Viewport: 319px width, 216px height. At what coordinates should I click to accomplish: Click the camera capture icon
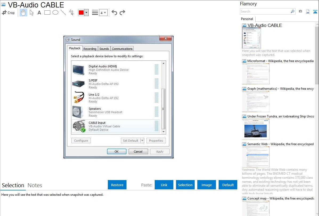click(300, 11)
